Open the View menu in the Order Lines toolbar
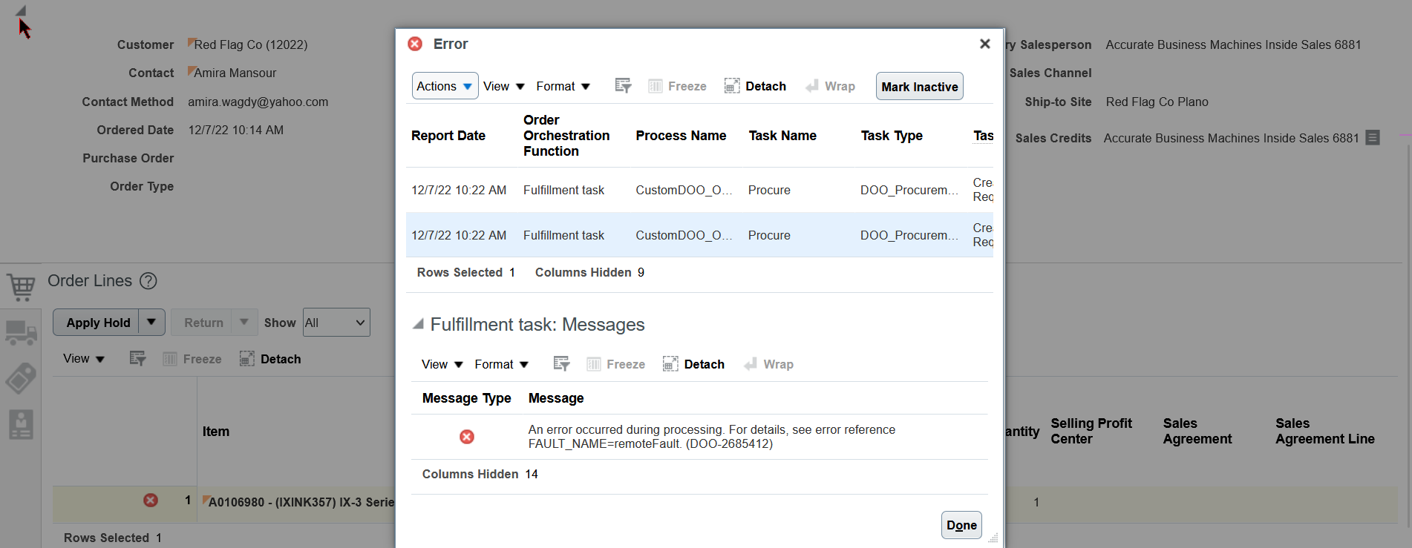 (84, 359)
